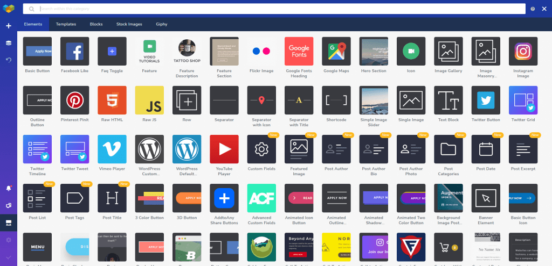The image size is (552, 266).
Task: Switch to the Elements tab
Action: (33, 24)
